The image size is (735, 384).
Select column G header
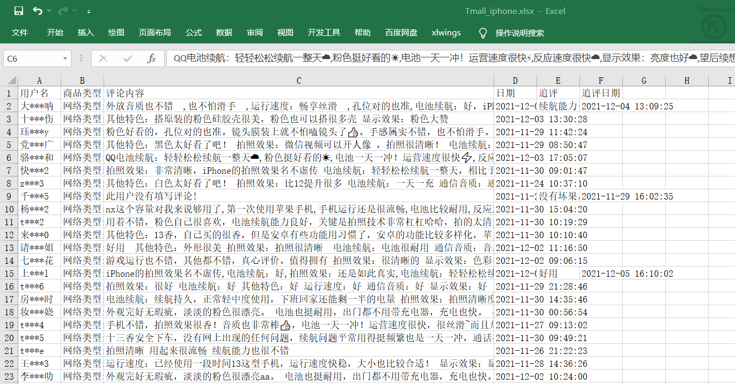[x=644, y=80]
